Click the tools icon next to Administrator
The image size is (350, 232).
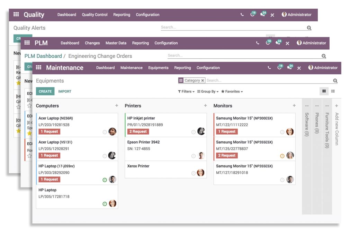[x=299, y=68]
